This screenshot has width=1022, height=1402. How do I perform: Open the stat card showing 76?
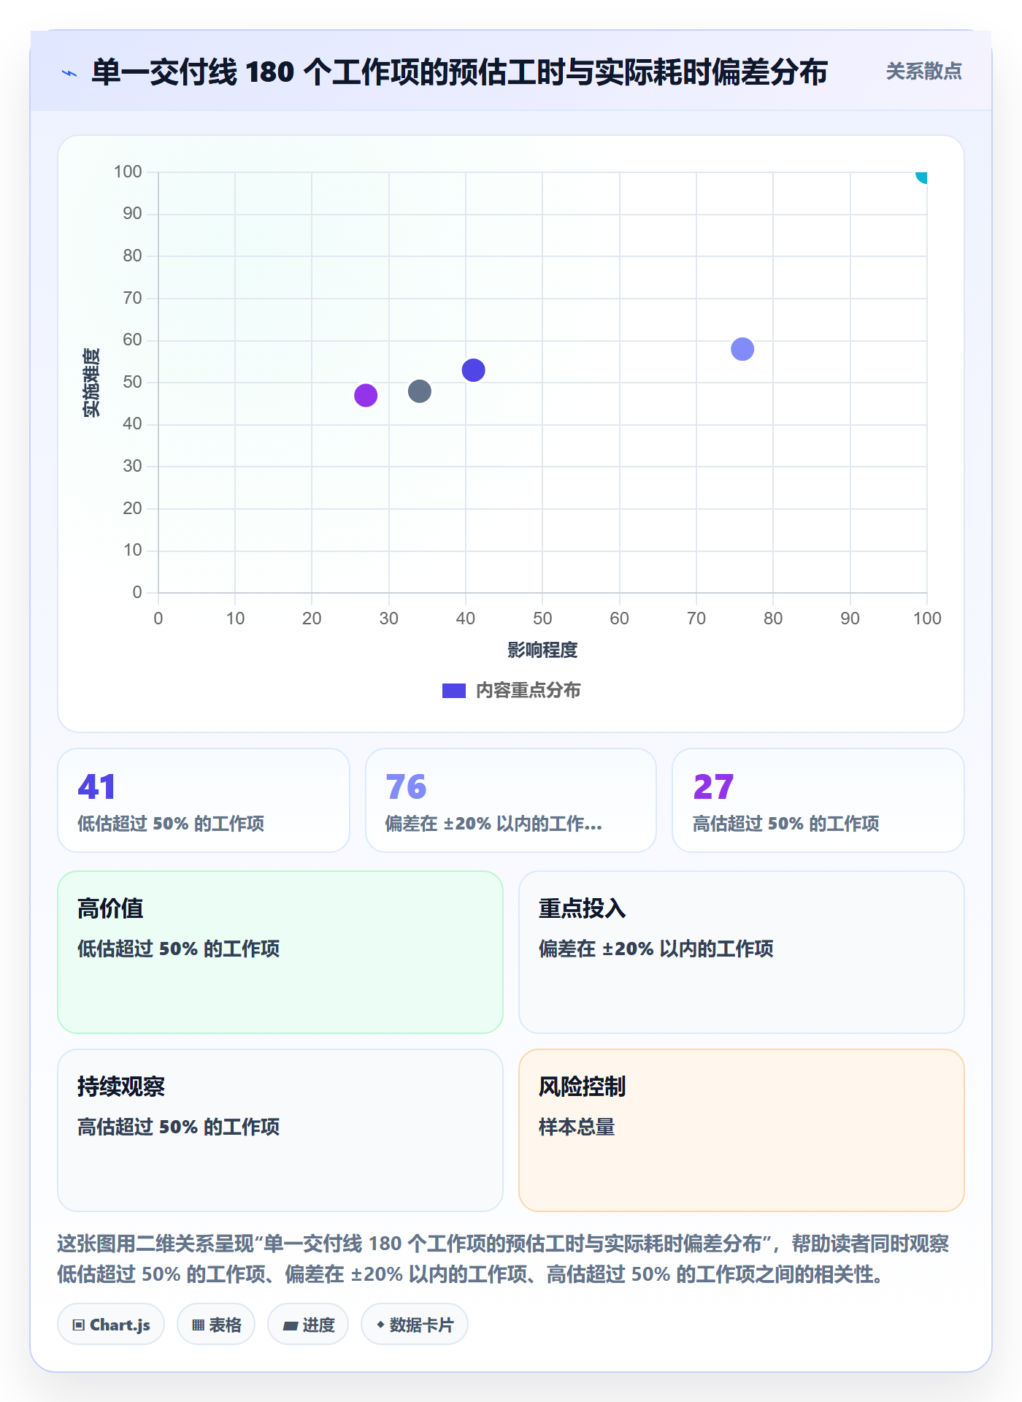pos(511,800)
